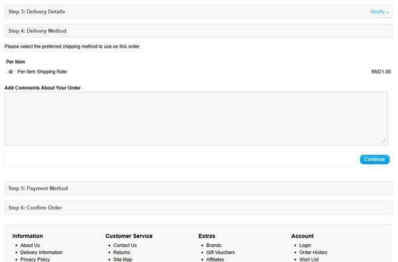Select the Per Item Shipping Rate radio button
This screenshot has width=398, height=262.
coord(11,72)
